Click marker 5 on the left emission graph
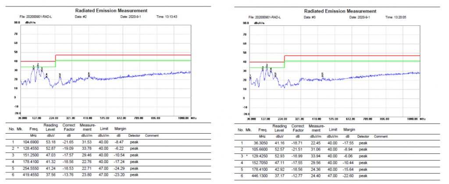The height and width of the screenshot is (184, 449). tap(60, 75)
